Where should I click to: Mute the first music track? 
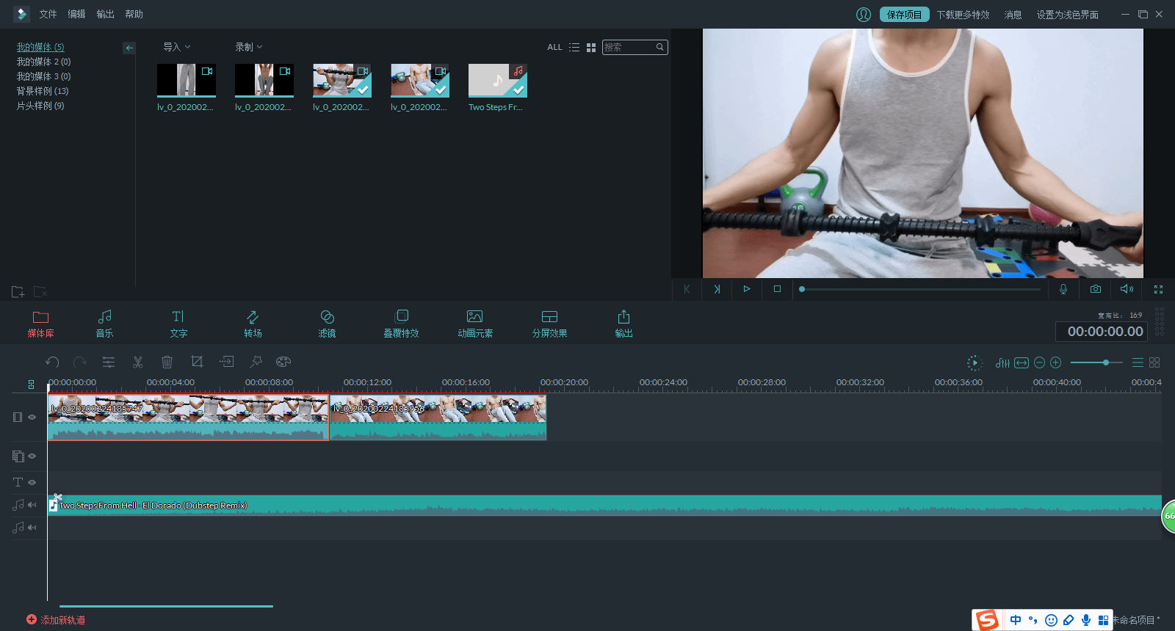pos(32,505)
